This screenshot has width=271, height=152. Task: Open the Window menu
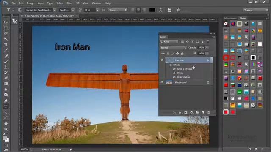[x=97, y=3]
